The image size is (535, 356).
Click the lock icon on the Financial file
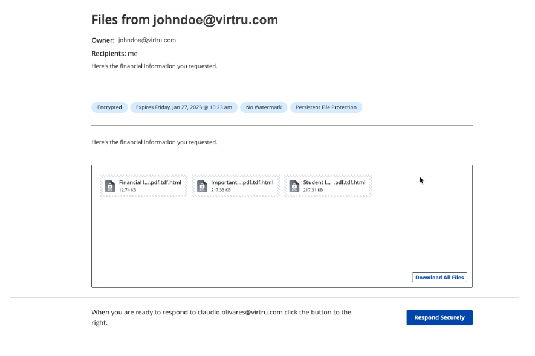pyautogui.click(x=109, y=186)
